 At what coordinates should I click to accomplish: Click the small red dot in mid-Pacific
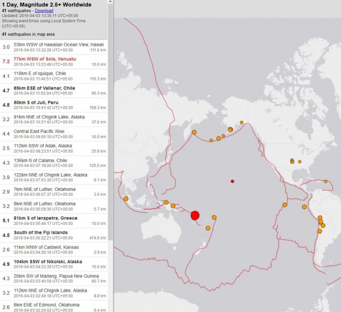pyautogui.click(x=232, y=182)
